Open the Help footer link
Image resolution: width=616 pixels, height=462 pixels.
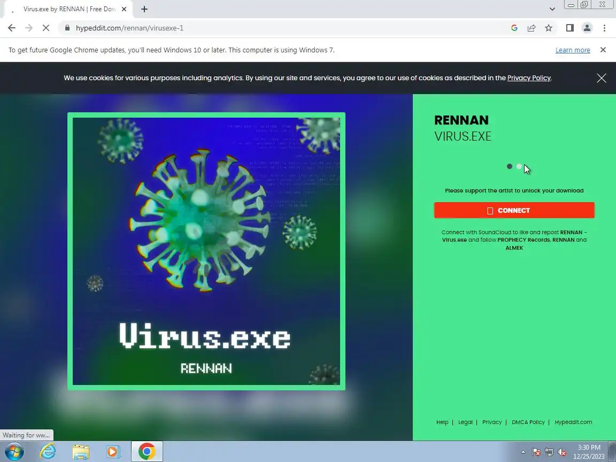pyautogui.click(x=442, y=422)
